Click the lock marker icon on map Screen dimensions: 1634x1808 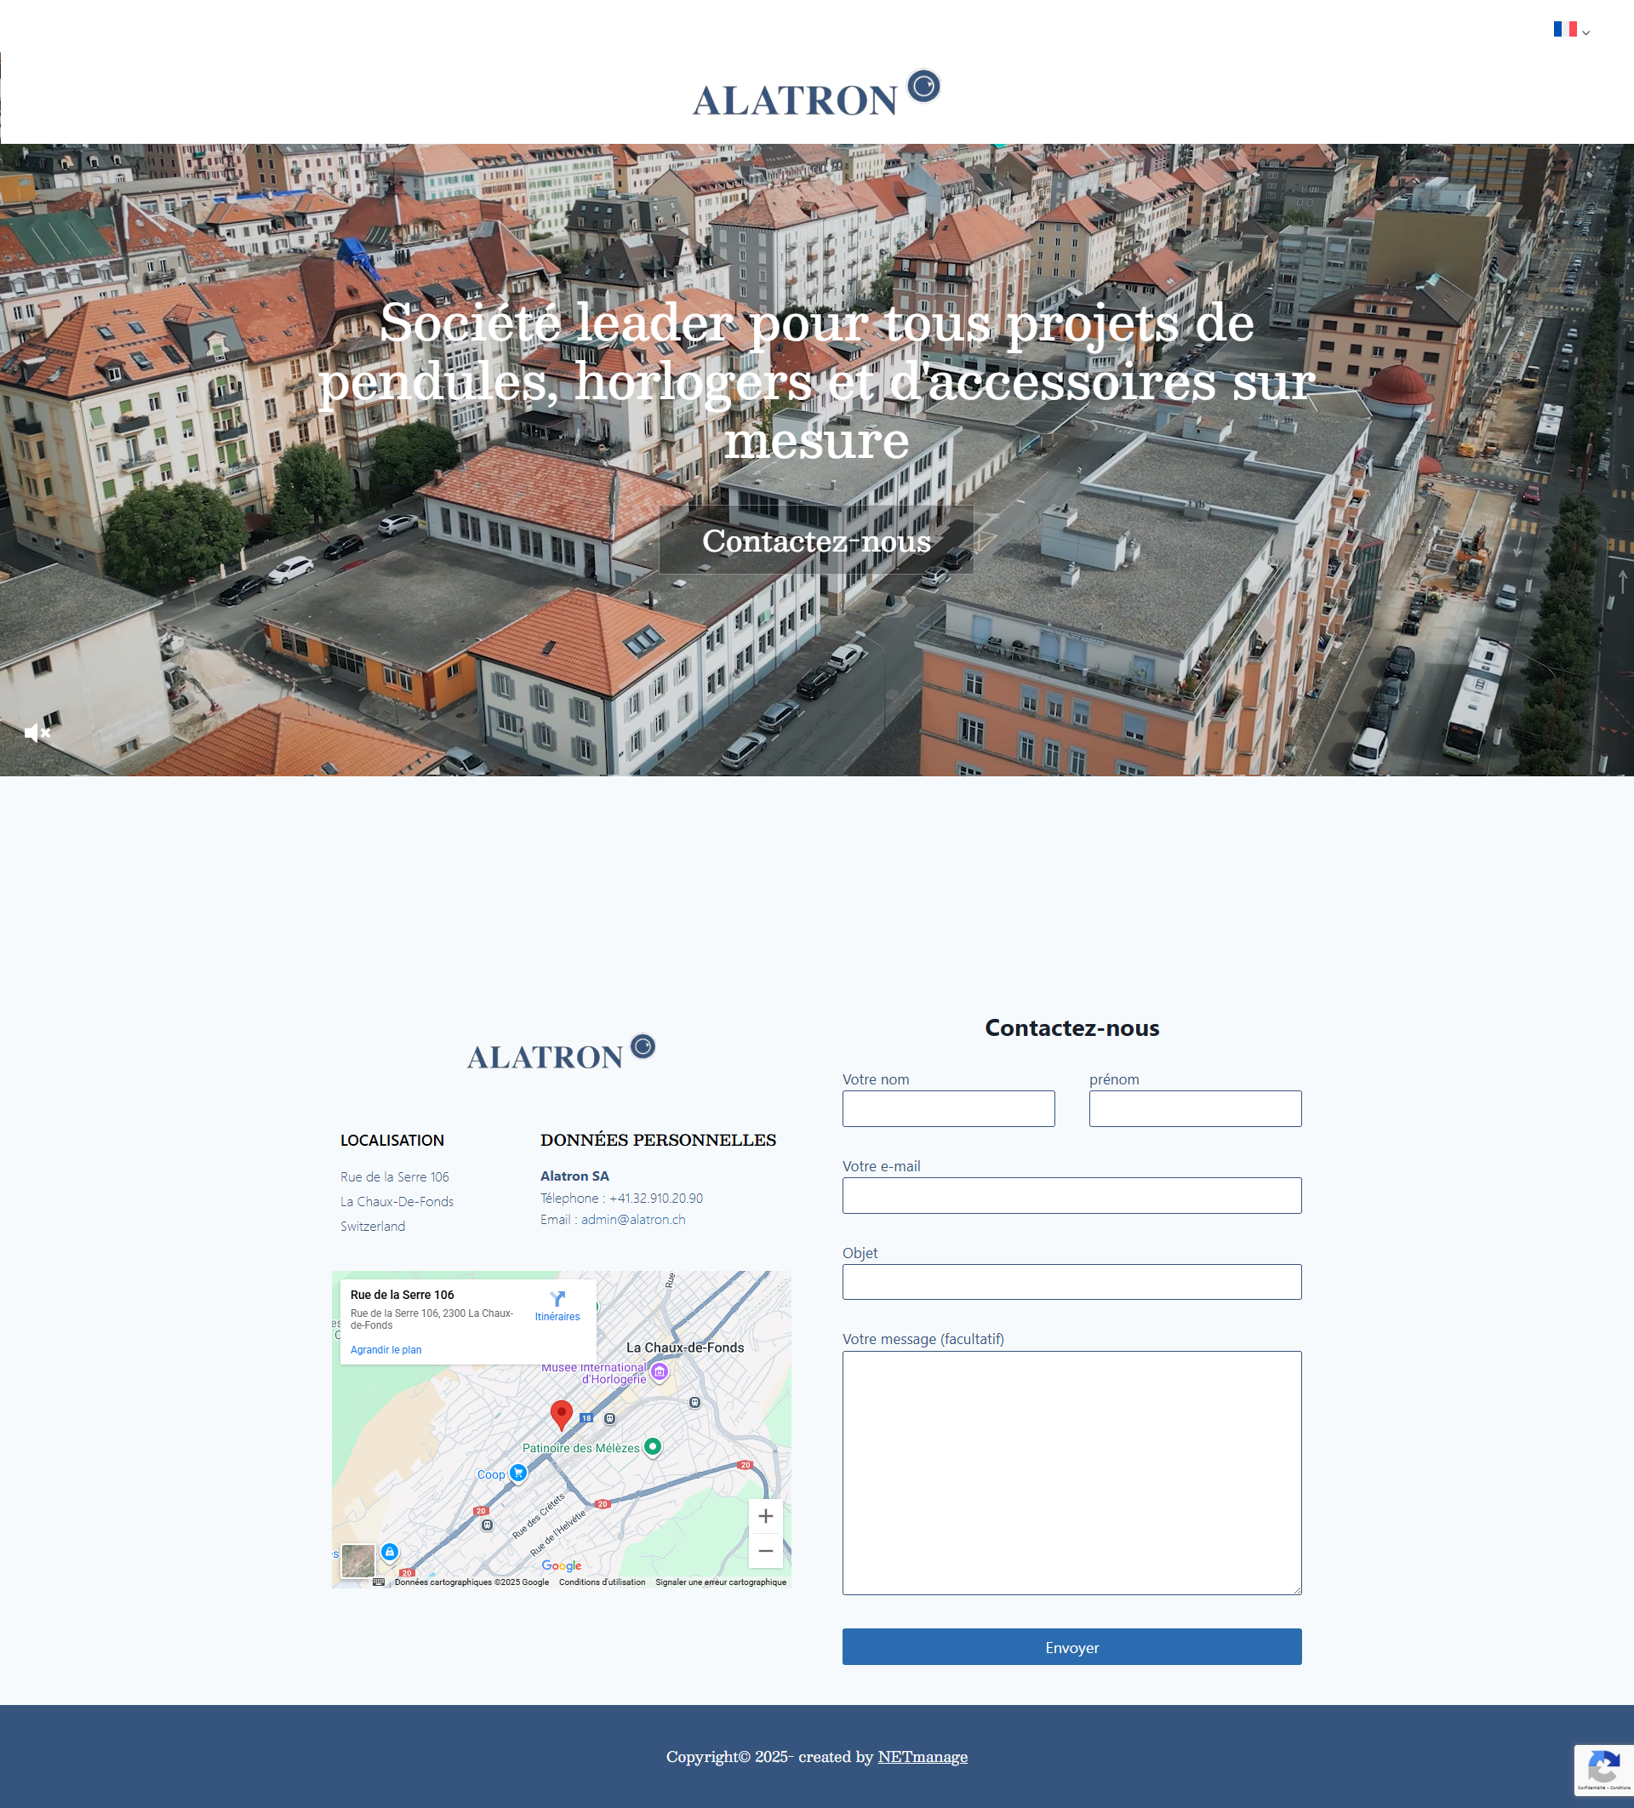pyautogui.click(x=389, y=1552)
